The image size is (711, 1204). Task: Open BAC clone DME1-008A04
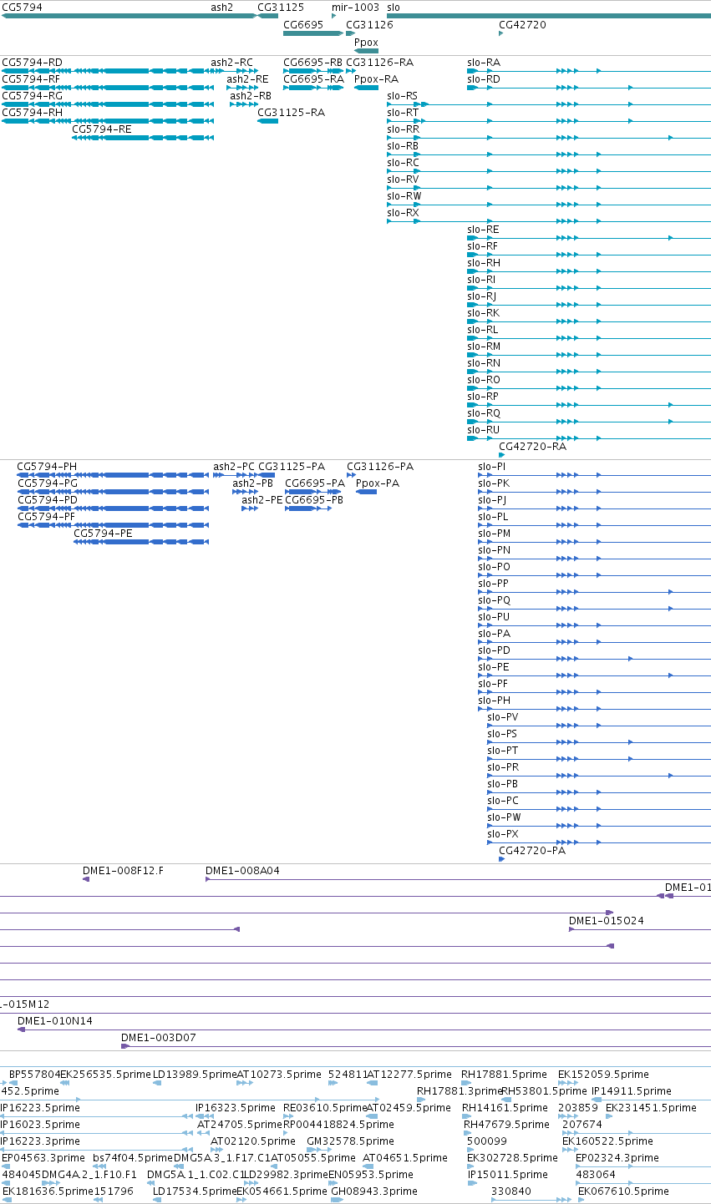(242, 871)
